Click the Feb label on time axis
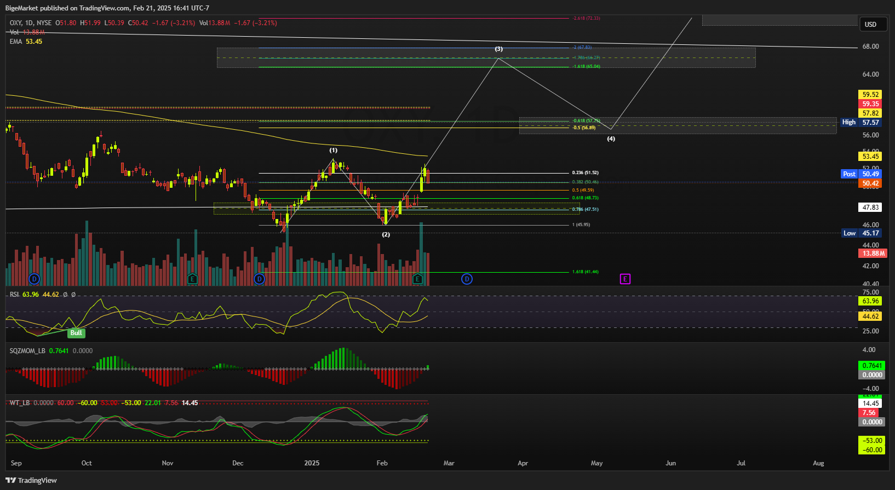The image size is (895, 490). point(382,463)
